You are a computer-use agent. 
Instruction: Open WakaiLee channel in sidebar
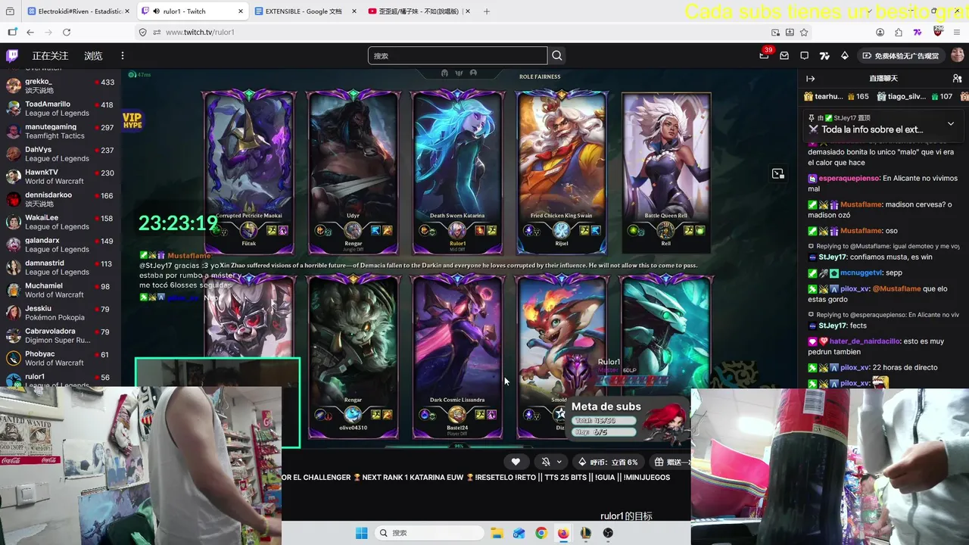61,222
